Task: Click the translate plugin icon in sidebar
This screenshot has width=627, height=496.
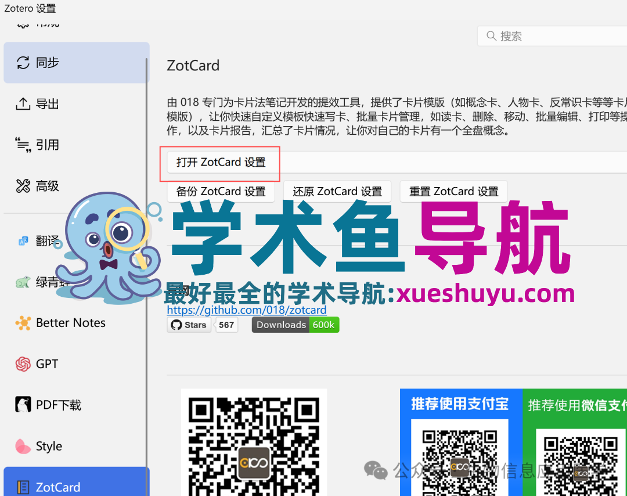Action: 23,241
